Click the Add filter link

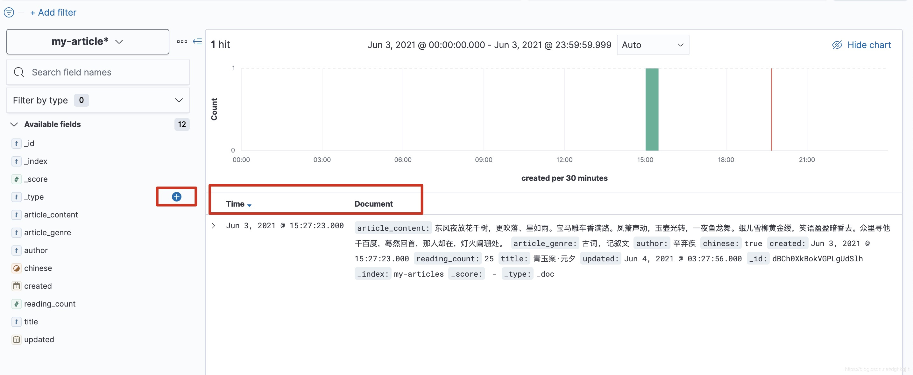(53, 12)
